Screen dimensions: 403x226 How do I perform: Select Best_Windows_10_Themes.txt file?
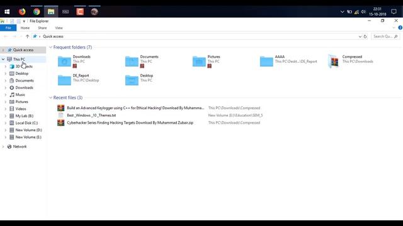[91, 116]
